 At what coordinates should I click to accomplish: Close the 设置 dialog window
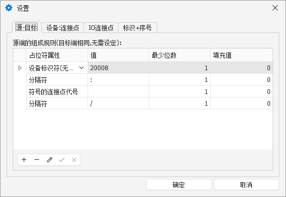click(x=275, y=8)
